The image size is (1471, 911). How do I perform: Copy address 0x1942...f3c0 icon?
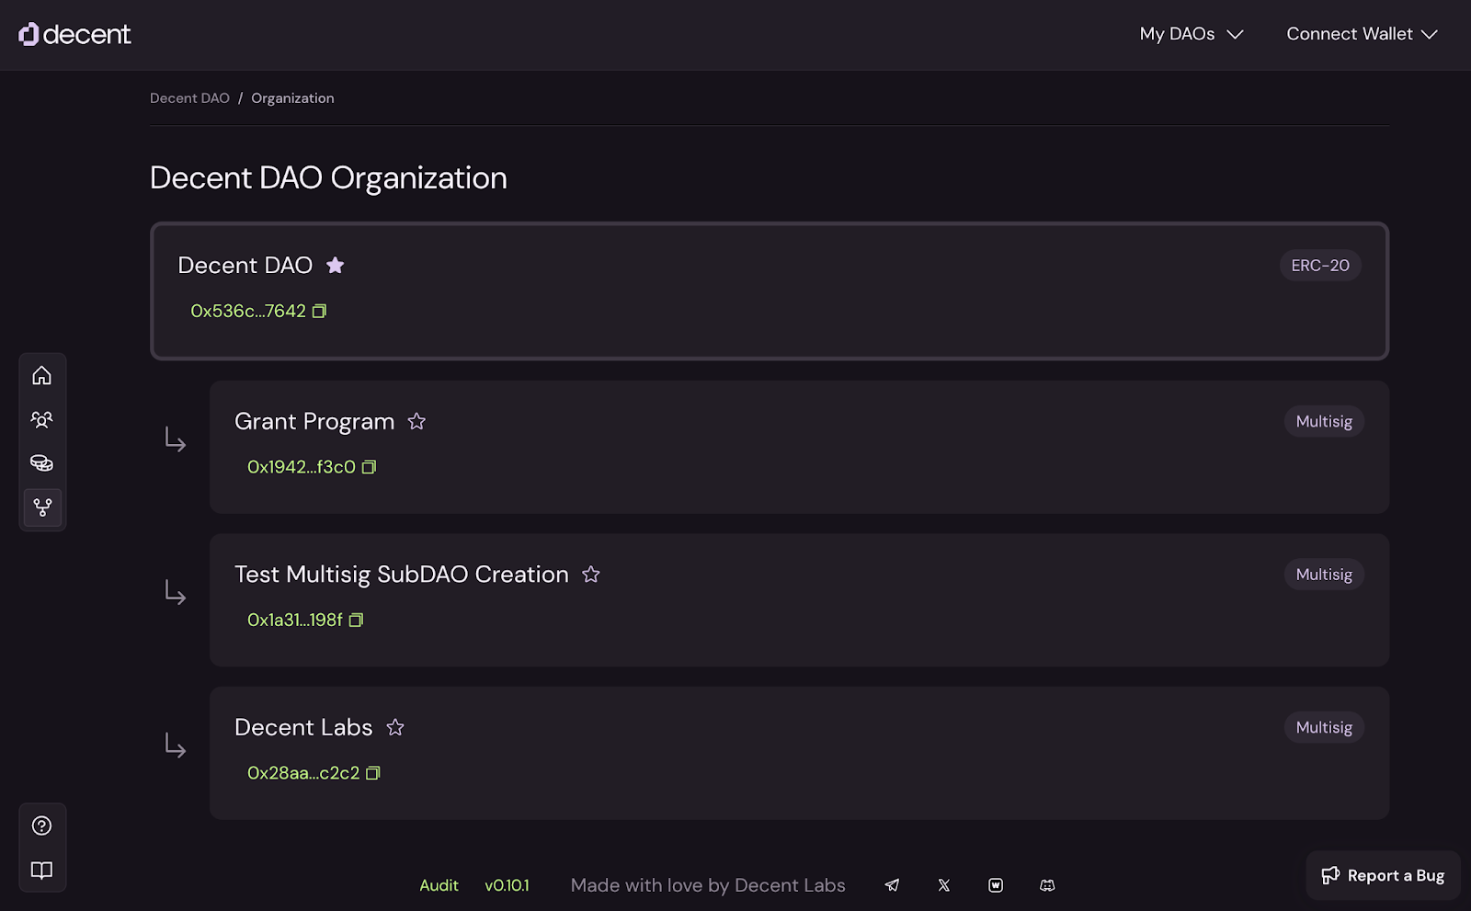(369, 467)
